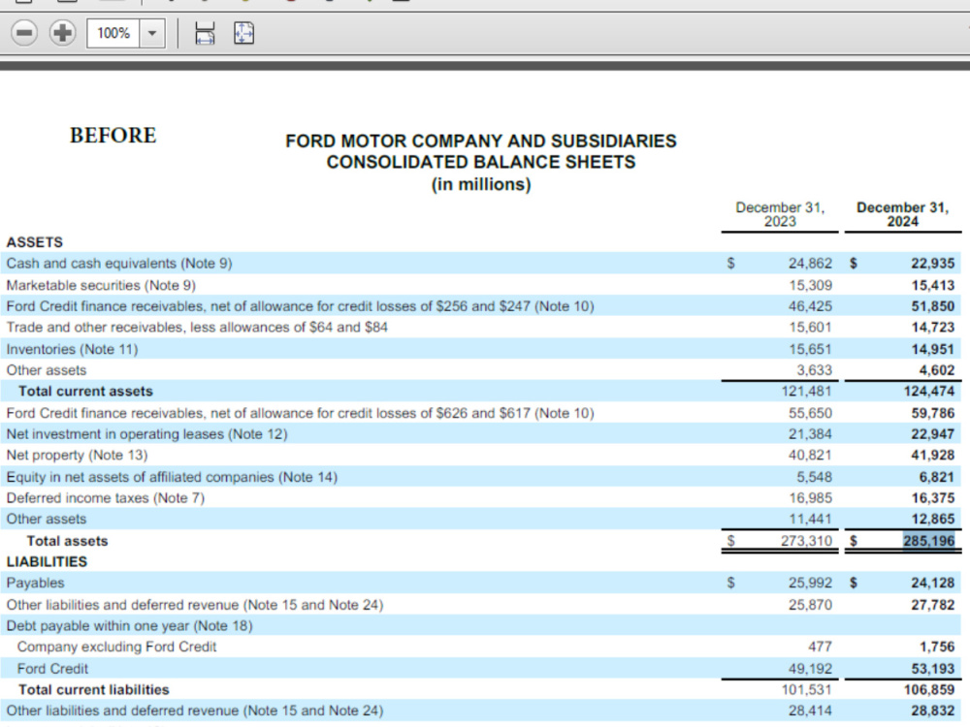Select the fit width scrolling icon

pos(205,33)
